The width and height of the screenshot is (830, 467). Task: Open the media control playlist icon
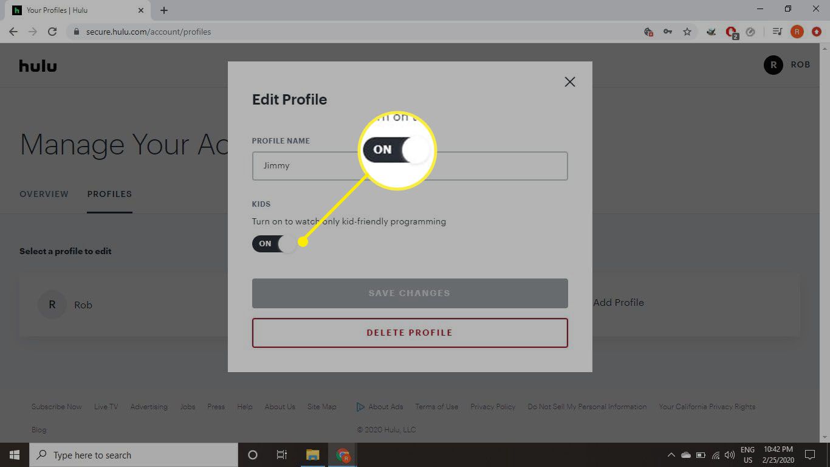[x=777, y=32]
